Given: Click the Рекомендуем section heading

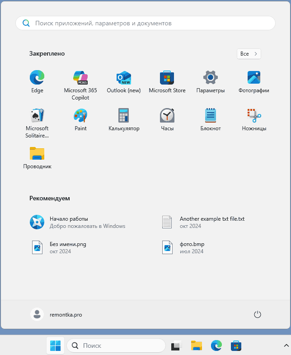Looking at the screenshot, I should point(50,199).
